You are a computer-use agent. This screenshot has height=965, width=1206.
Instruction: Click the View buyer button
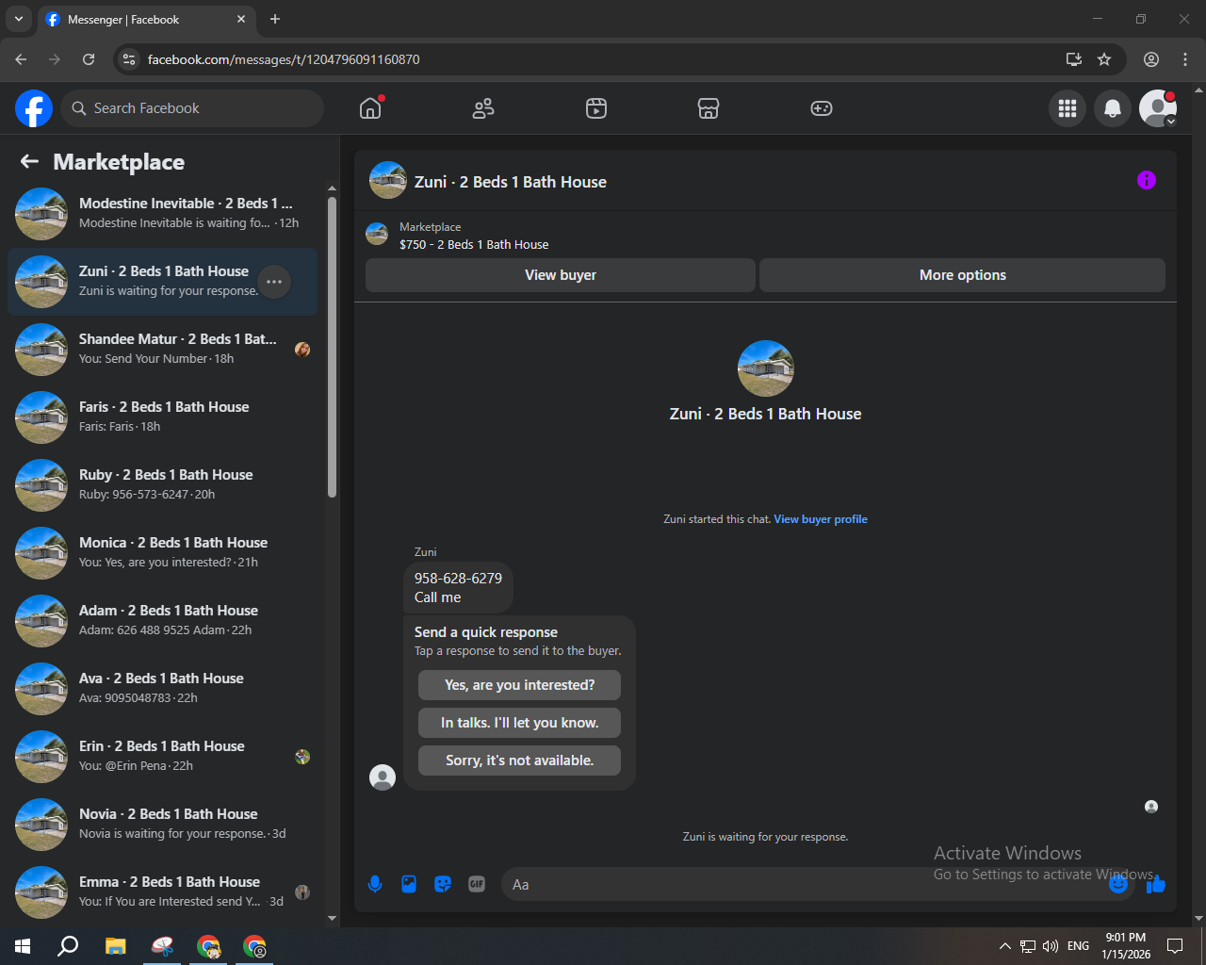(x=560, y=275)
